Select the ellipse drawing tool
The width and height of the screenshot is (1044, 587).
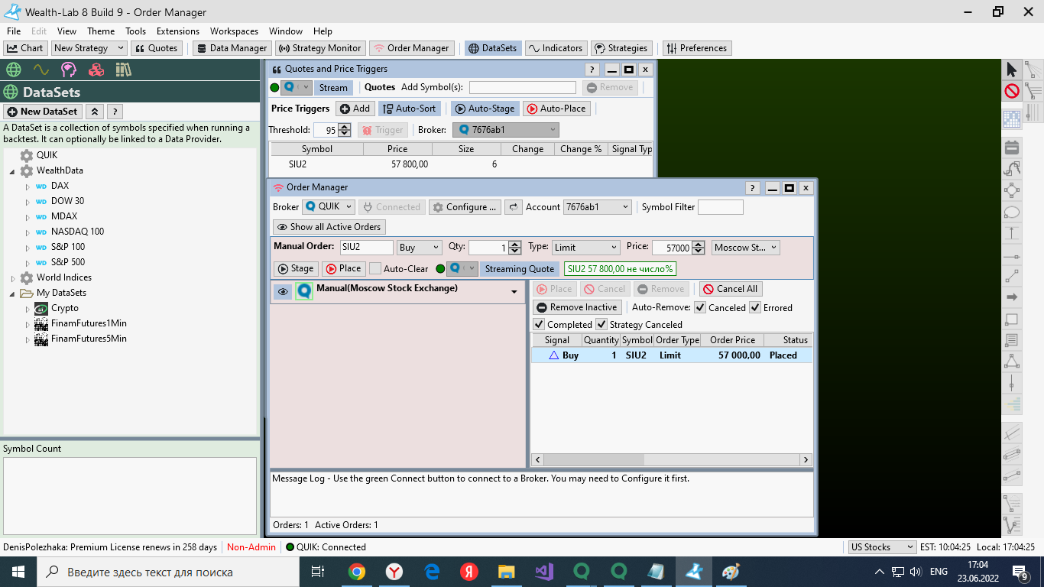1012,212
